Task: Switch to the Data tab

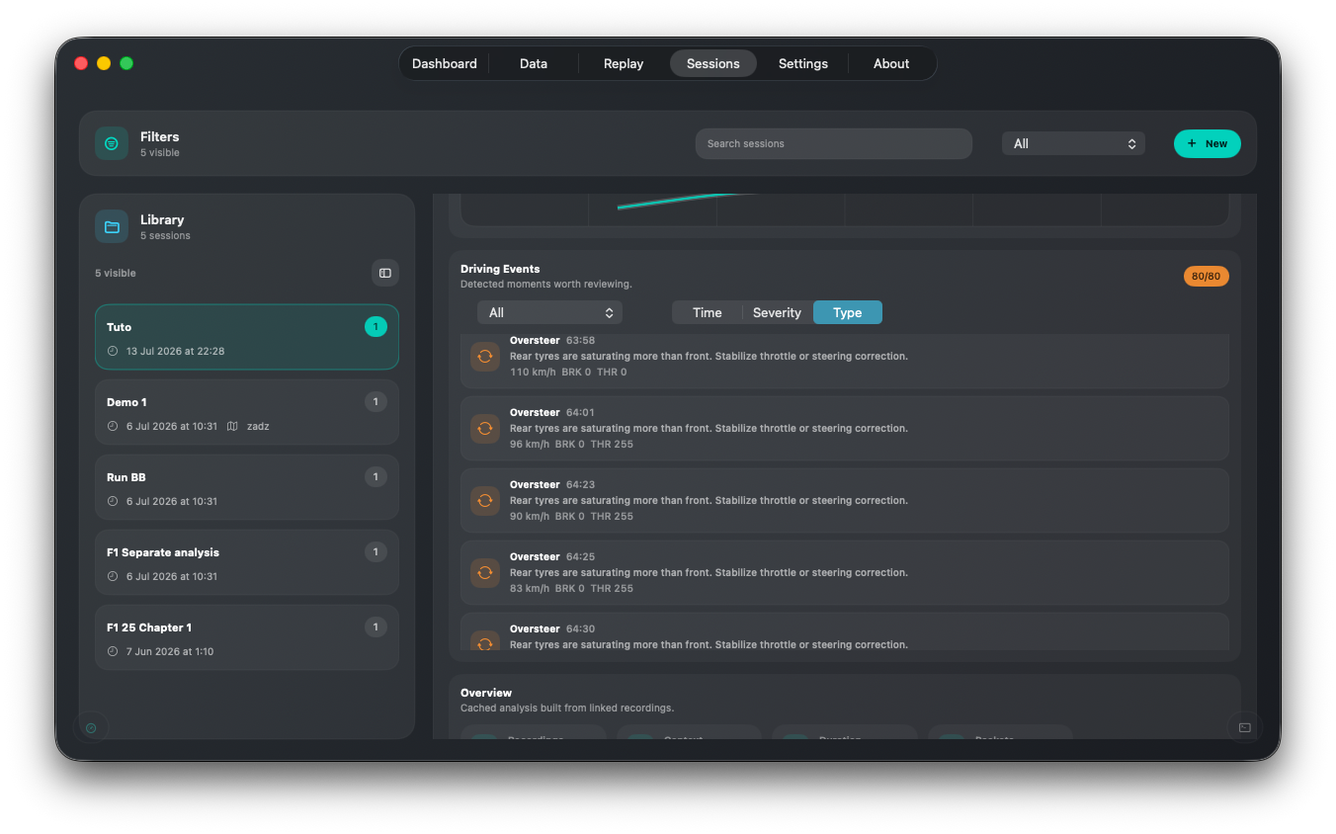Action: coord(534,63)
